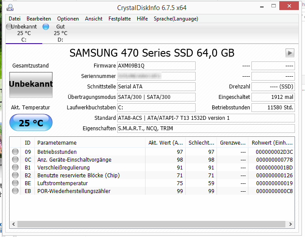The image size is (305, 237).
Task: Click status circle of Verschleißregulierung row
Action: pyautogui.click(x=15, y=167)
